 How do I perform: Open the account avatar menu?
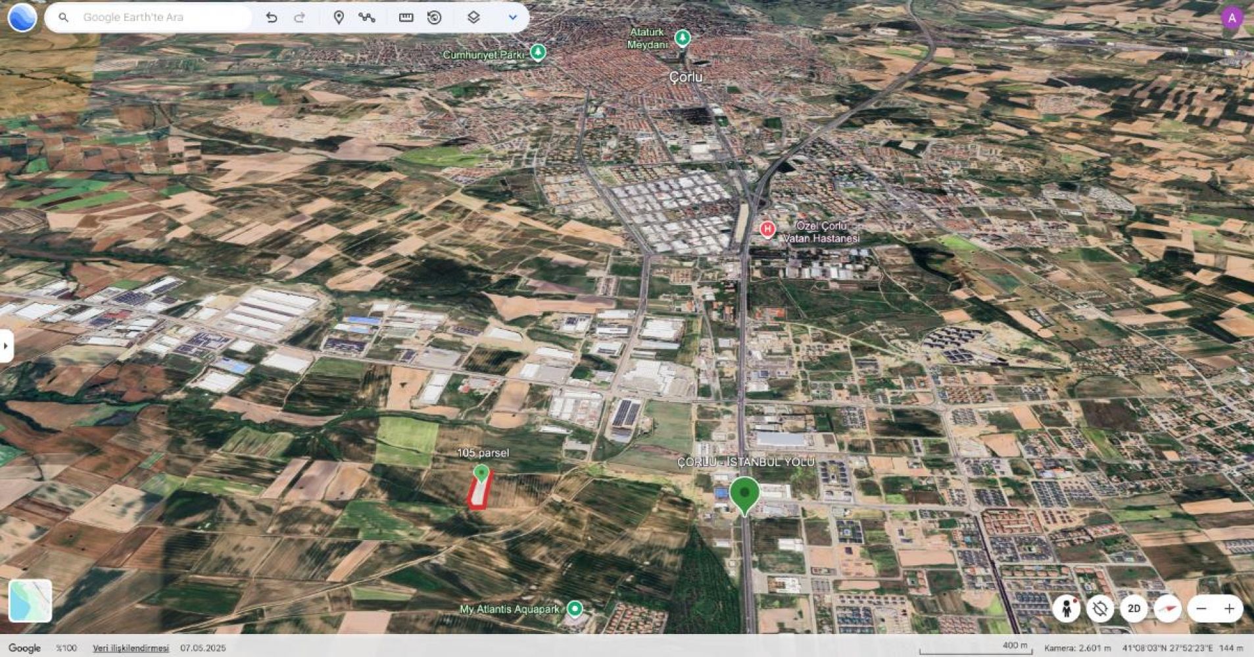tap(1232, 18)
